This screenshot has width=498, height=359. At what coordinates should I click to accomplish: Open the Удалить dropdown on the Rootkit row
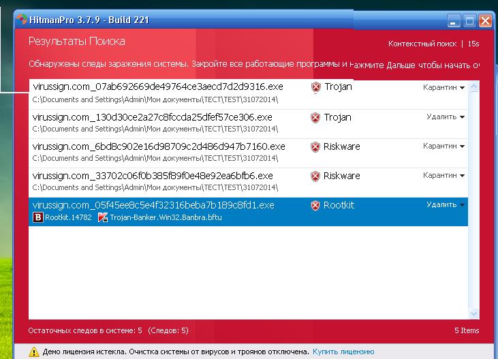(x=445, y=205)
